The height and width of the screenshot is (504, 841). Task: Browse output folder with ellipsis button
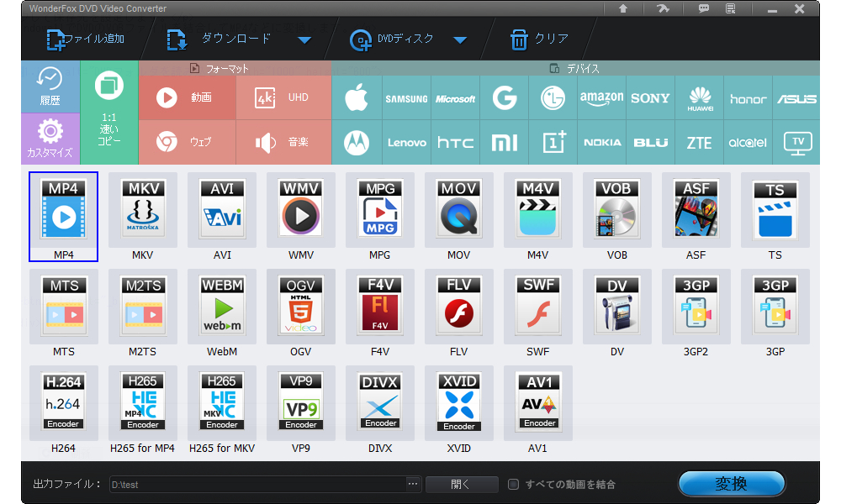pos(412,484)
